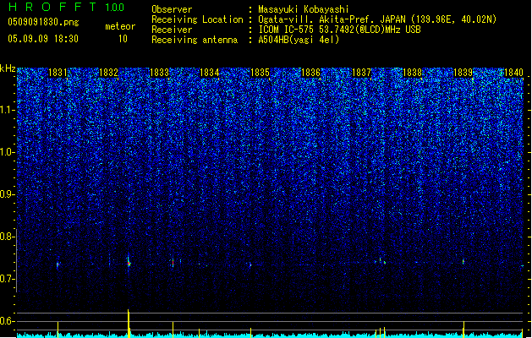The height and width of the screenshot is (338, 532).
Task: Click the 'Receiver' field label
Action: (x=172, y=30)
